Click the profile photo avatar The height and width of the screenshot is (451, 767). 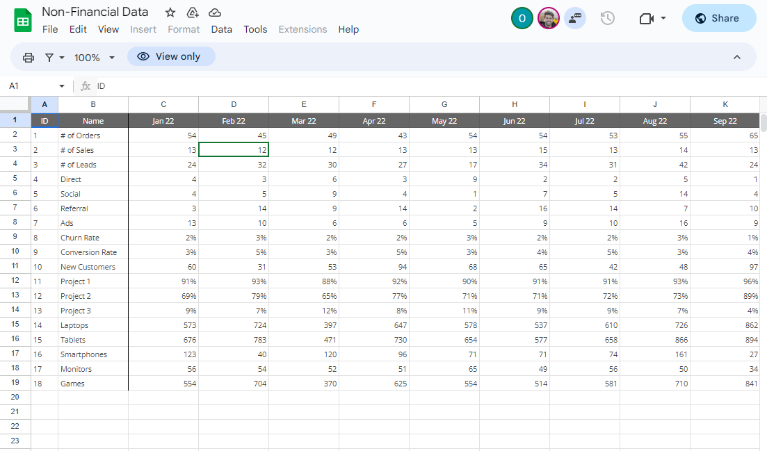coord(549,19)
